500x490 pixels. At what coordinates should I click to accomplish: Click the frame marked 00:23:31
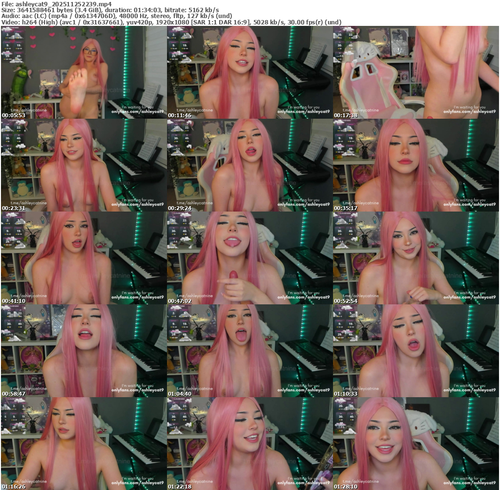coord(83,165)
